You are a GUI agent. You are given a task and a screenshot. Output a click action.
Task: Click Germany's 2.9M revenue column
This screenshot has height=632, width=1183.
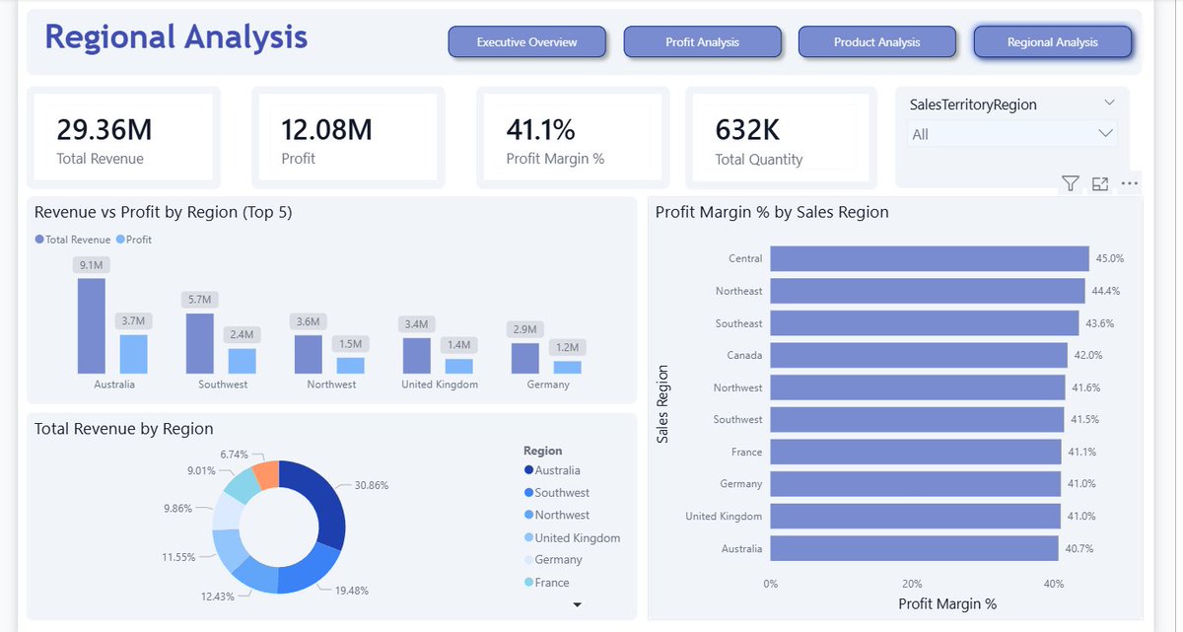[524, 358]
